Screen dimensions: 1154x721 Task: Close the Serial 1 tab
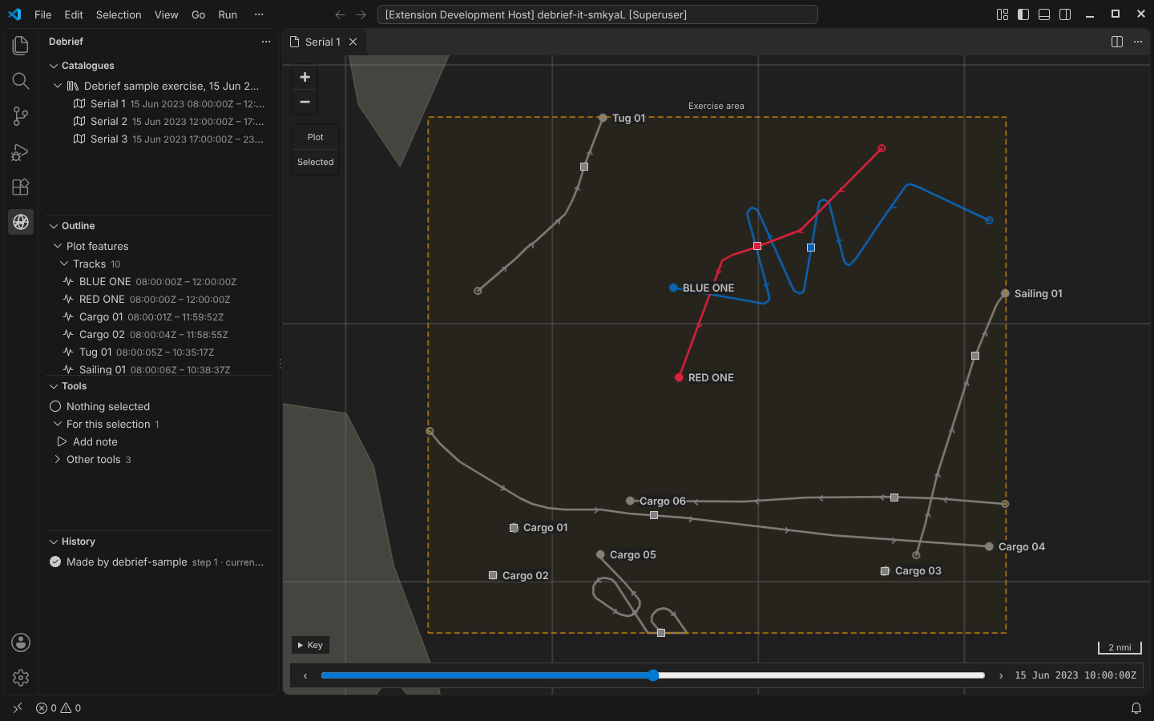(353, 42)
